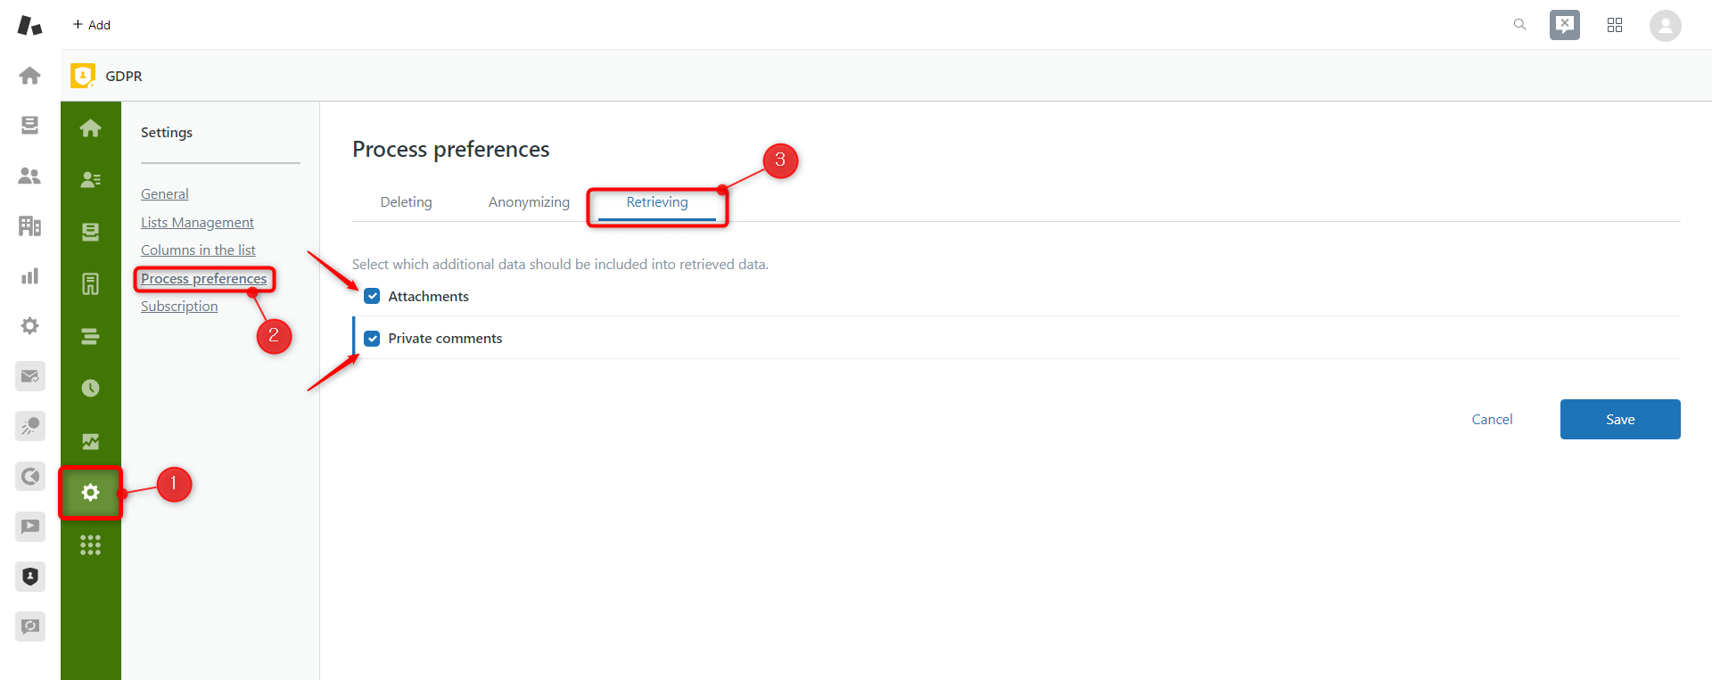This screenshot has height=680, width=1712.
Task: Open Process preferences link
Action: [203, 279]
